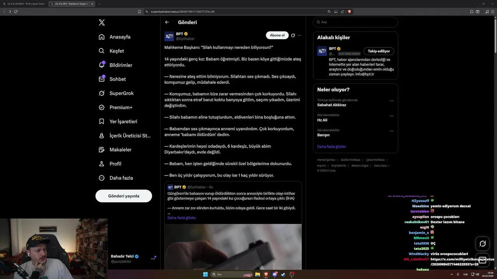
Task: Focus the Ara search field on X
Action: click(x=356, y=22)
